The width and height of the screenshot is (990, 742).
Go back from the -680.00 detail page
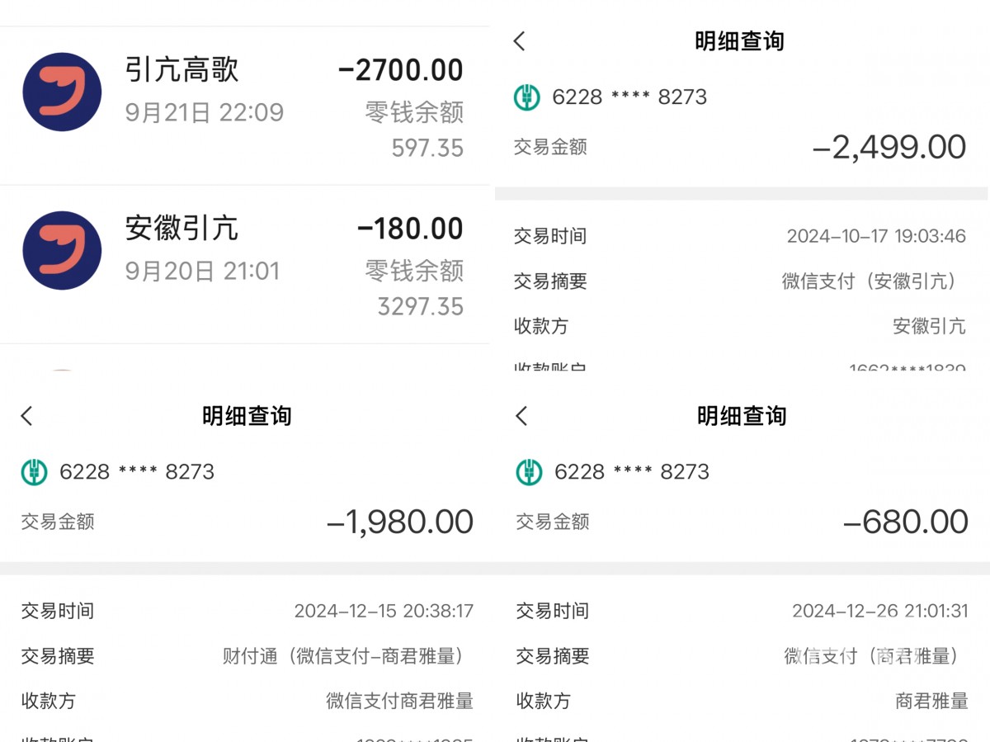[x=521, y=416]
